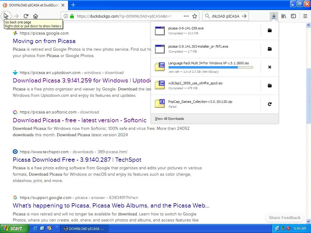311x233 pixels.
Task: Launch Windows Media Player from quick launch
Action: (49, 228)
